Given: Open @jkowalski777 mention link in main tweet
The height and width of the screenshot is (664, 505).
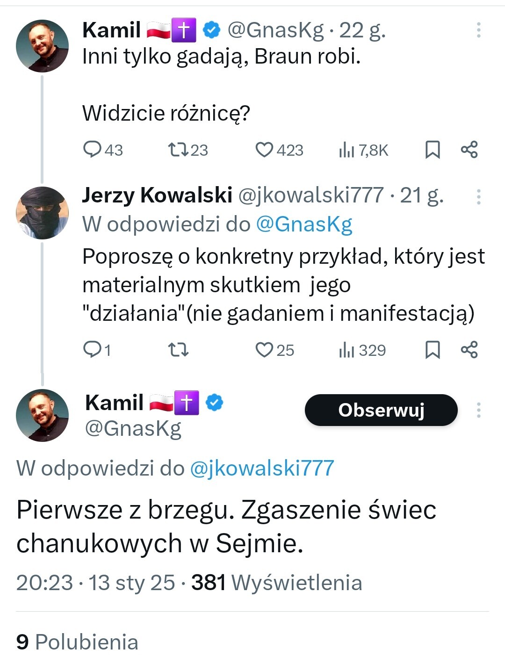Looking at the screenshot, I should point(262,468).
